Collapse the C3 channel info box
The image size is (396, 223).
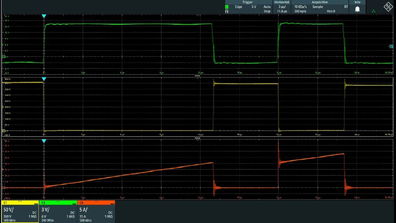point(111,204)
